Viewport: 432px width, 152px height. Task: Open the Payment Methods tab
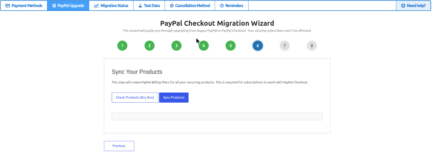[24, 6]
